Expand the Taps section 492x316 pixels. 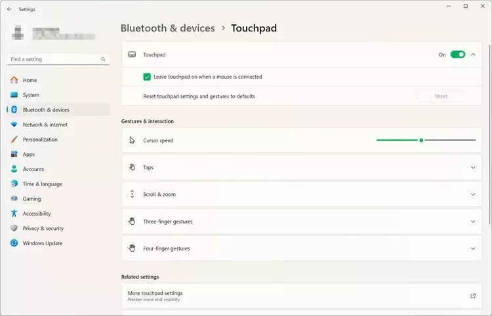click(x=473, y=167)
